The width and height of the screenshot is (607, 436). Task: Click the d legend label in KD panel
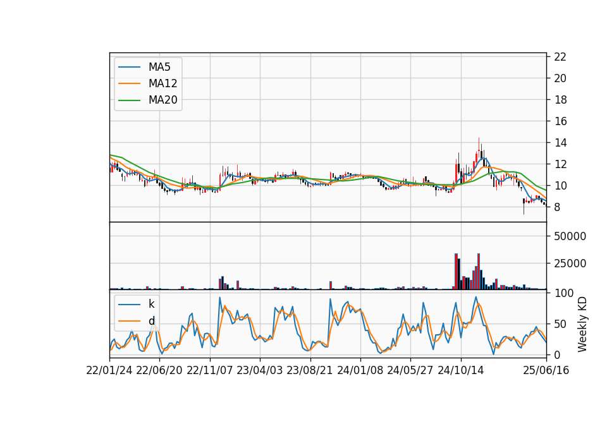(151, 321)
